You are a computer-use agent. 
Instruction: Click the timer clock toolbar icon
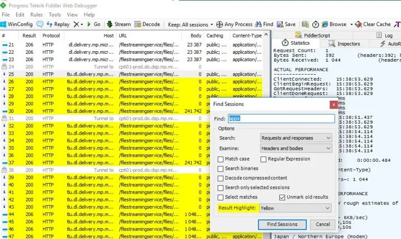click(x=315, y=25)
